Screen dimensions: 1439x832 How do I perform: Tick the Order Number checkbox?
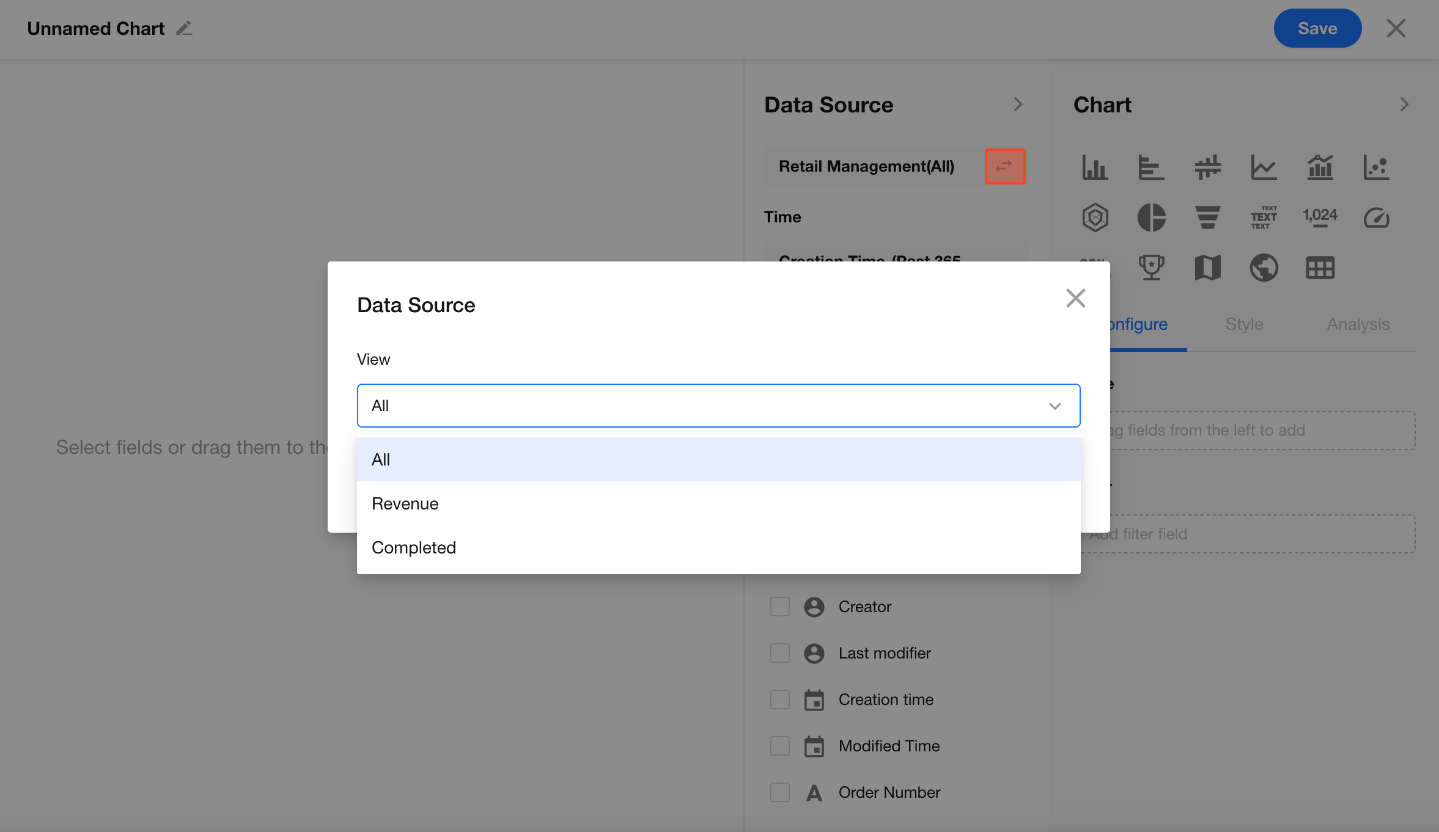tap(780, 792)
